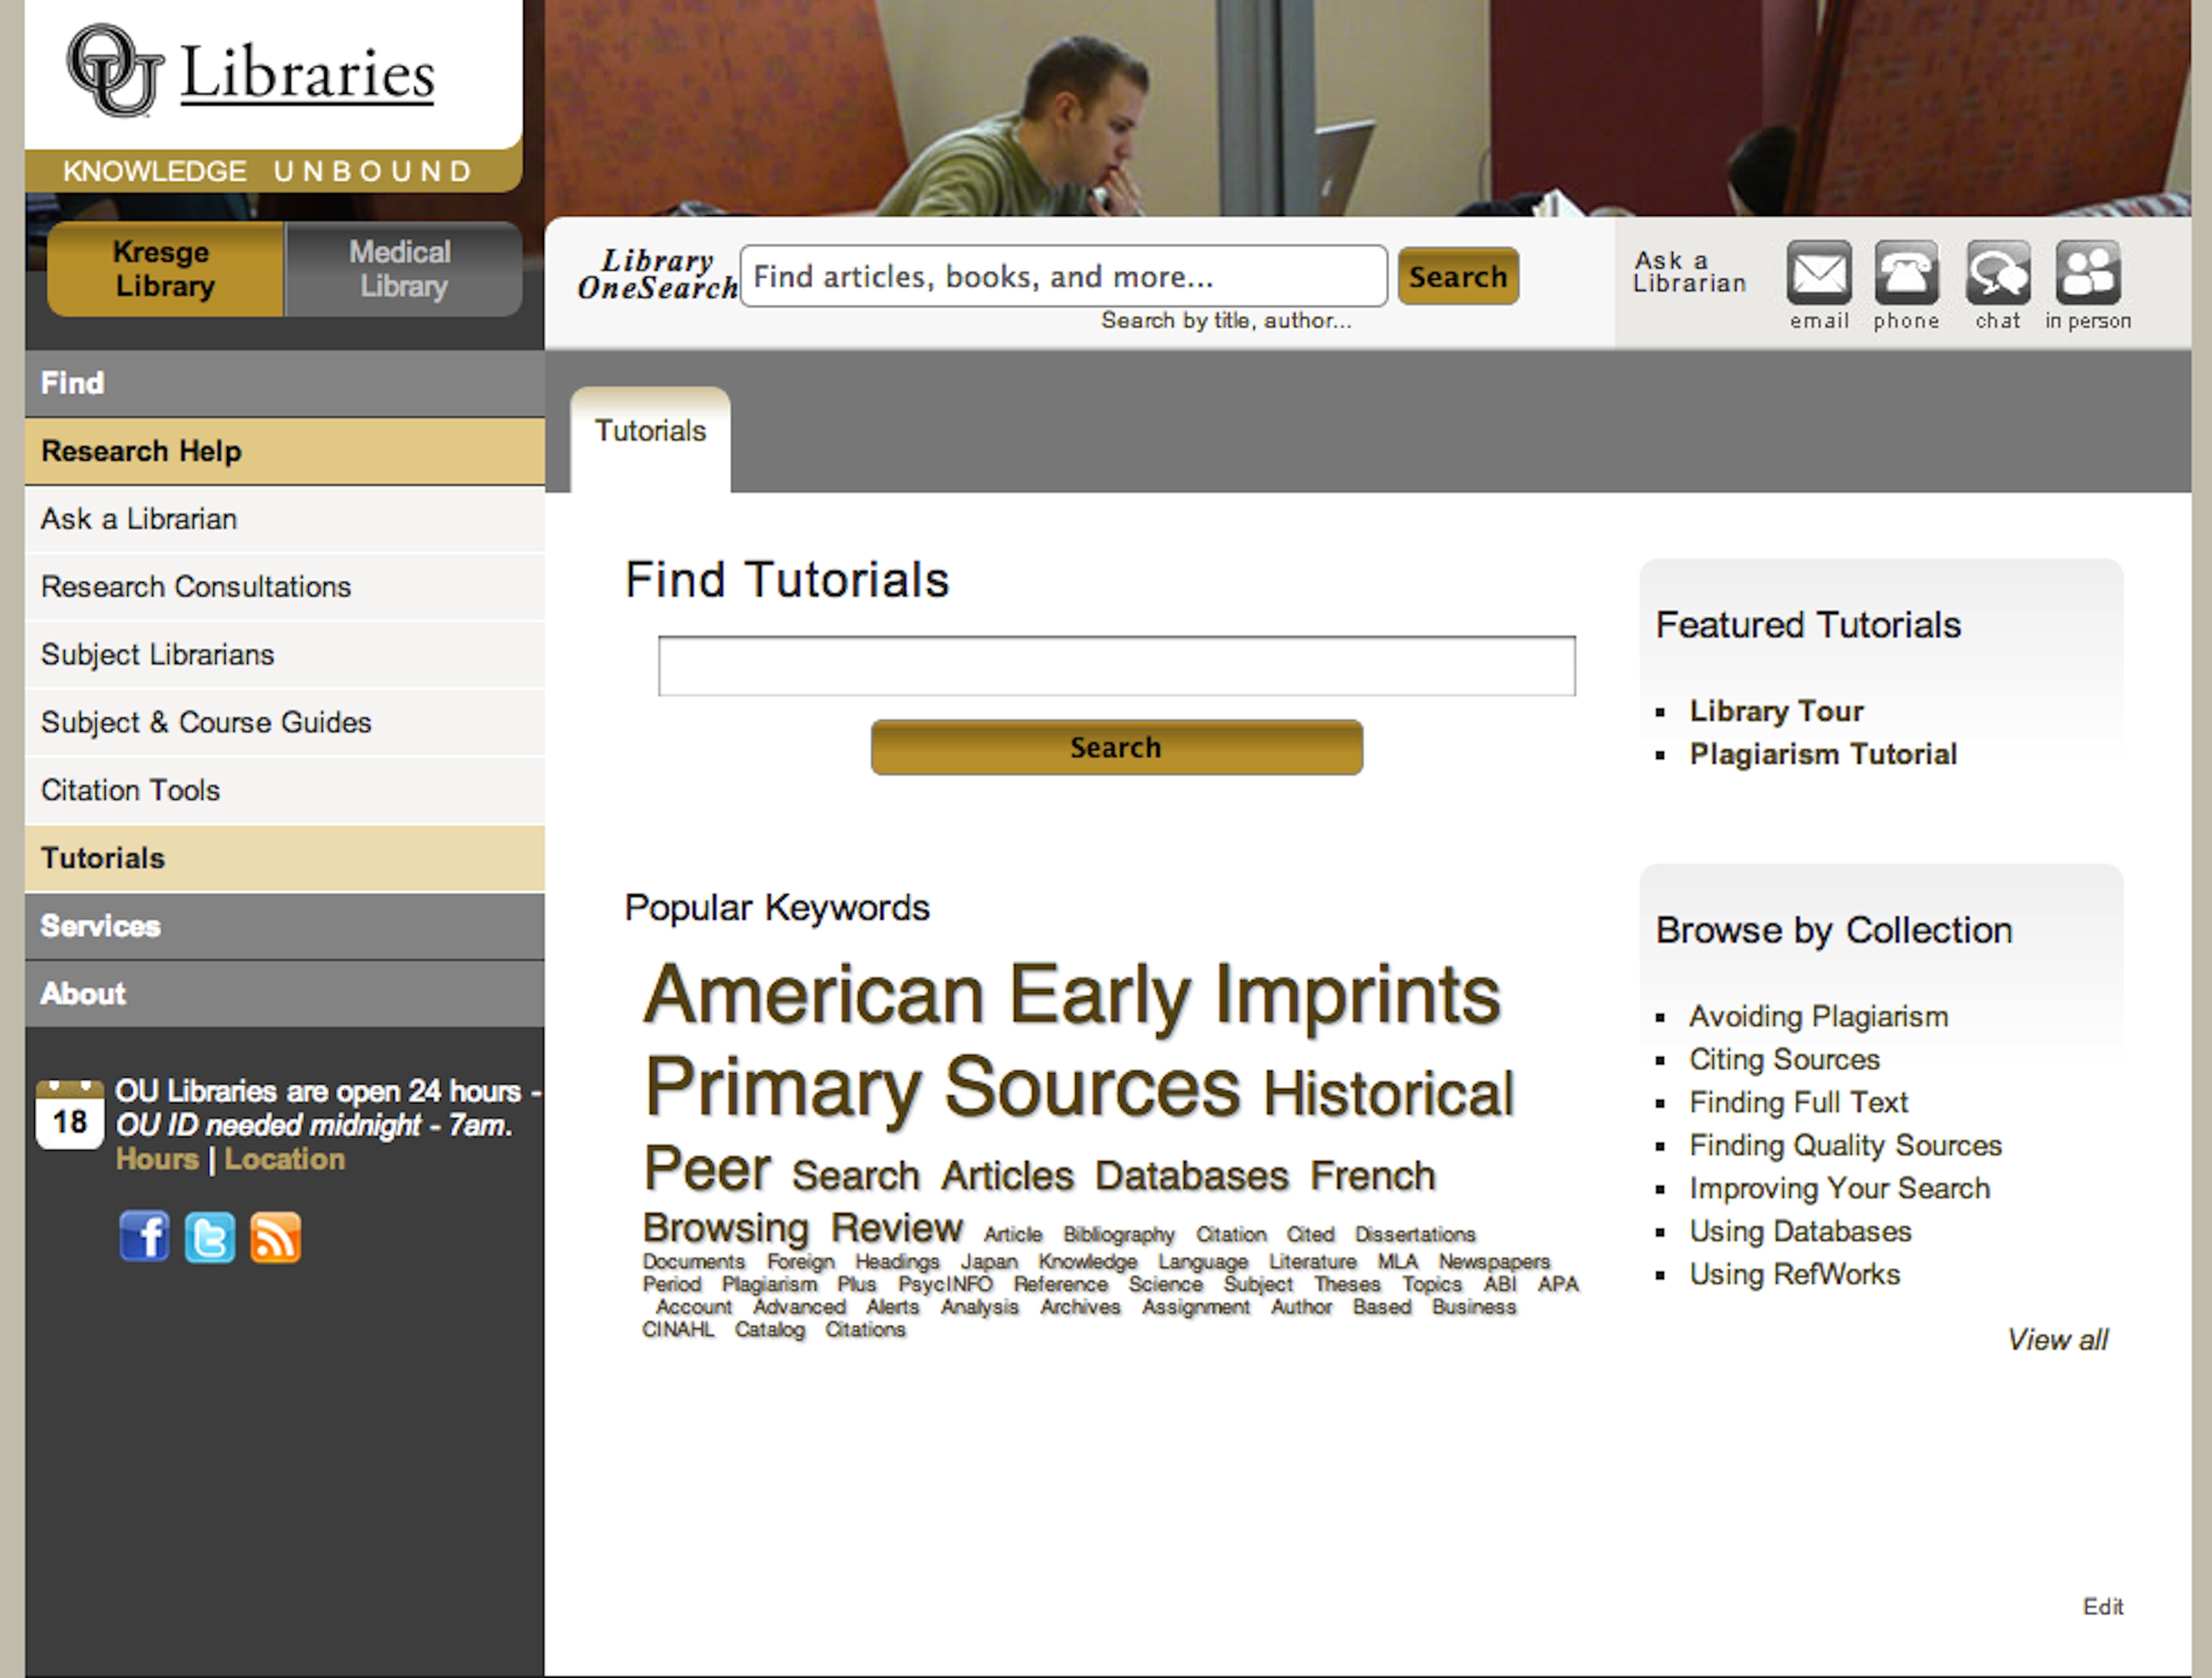Image resolution: width=2212 pixels, height=1678 pixels.
Task: Click the French keyword
Action: point(1372,1176)
